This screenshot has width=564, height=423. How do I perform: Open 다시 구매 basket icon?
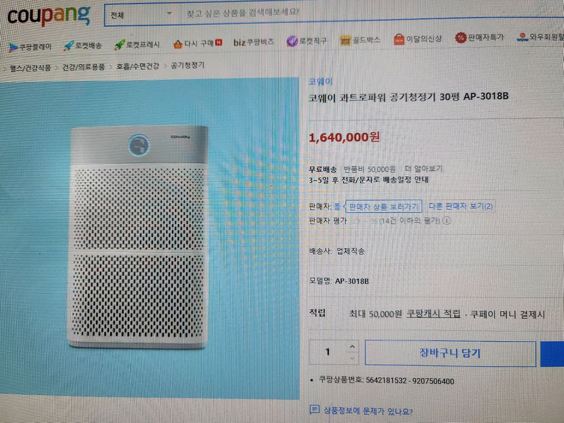point(178,44)
